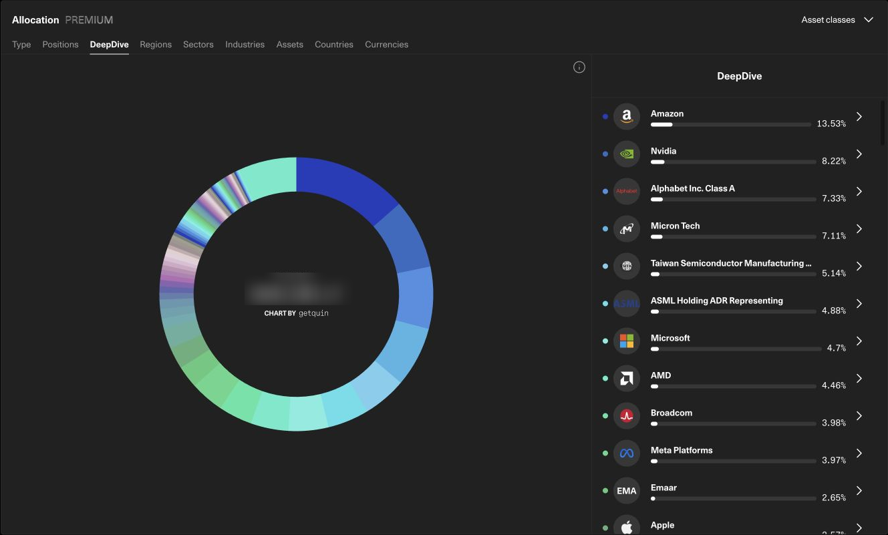
Task: Click the Emaar 2.65% value
Action: (x=834, y=498)
